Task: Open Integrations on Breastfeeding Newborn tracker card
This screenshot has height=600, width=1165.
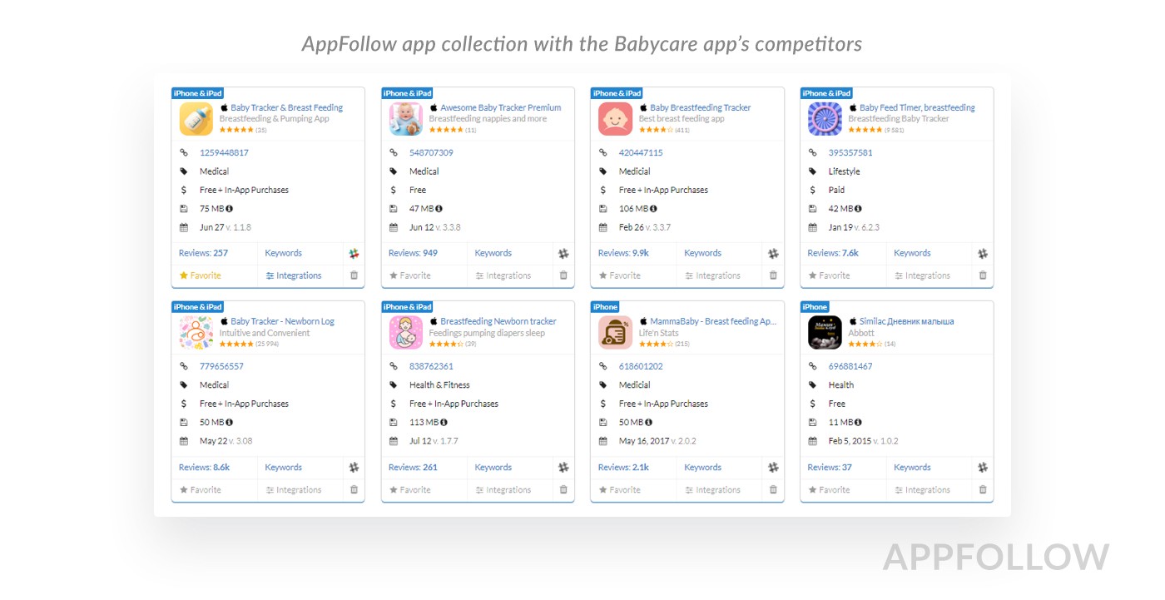Action: click(503, 490)
